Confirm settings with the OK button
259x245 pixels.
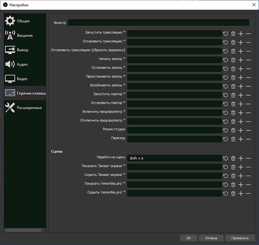coord(188,238)
